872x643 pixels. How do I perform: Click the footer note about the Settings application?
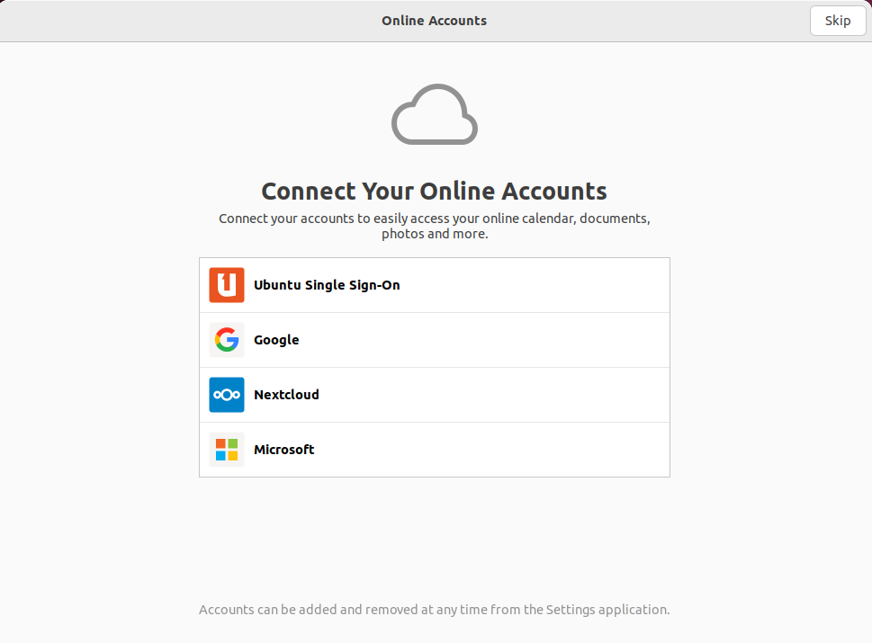434,610
